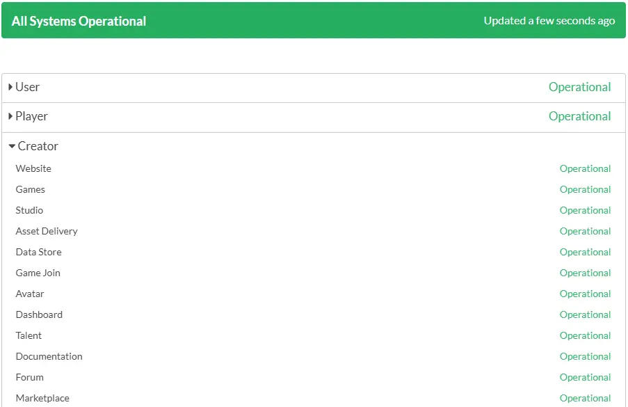Select the Asset Delivery component label
This screenshot has width=628, height=407.
coord(47,231)
